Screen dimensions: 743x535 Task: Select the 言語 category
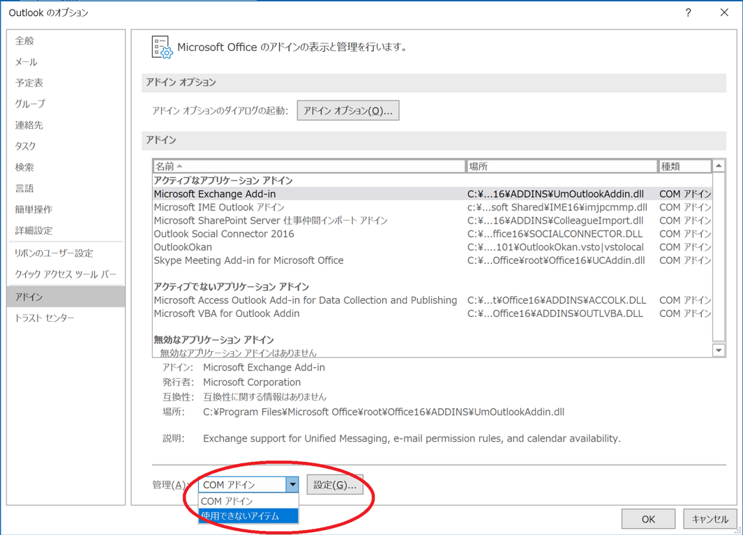(x=66, y=188)
